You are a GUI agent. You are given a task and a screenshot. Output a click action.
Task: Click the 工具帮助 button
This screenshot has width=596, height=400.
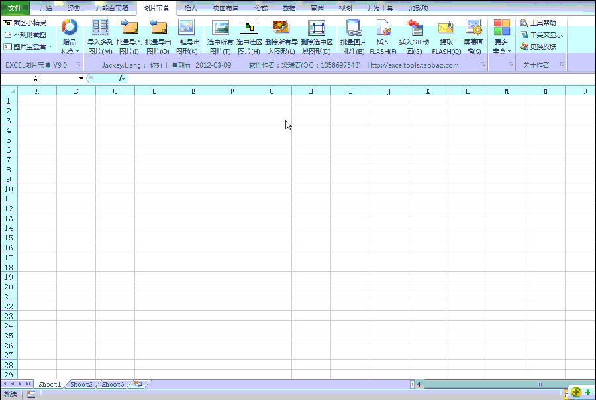[538, 23]
